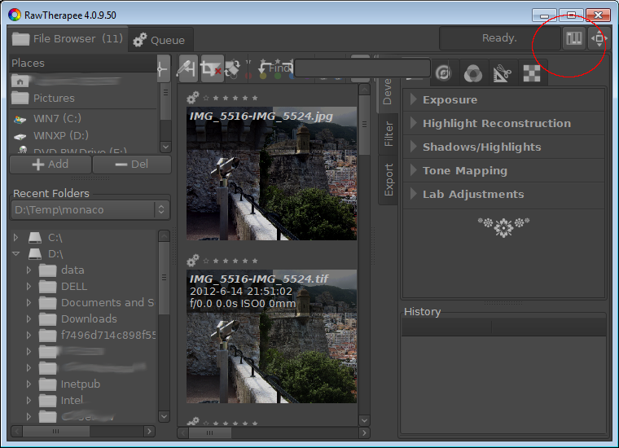Click the rotate-diamond toolbar icon
Viewport: 619px width, 448px height.
coord(232,69)
